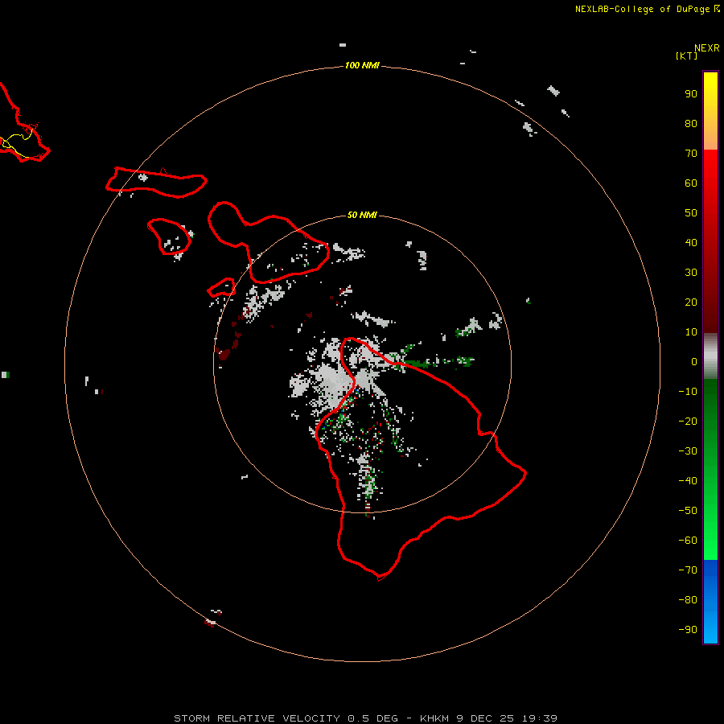Click the 80 value on the velocity scale
The image size is (724, 724).
point(691,124)
